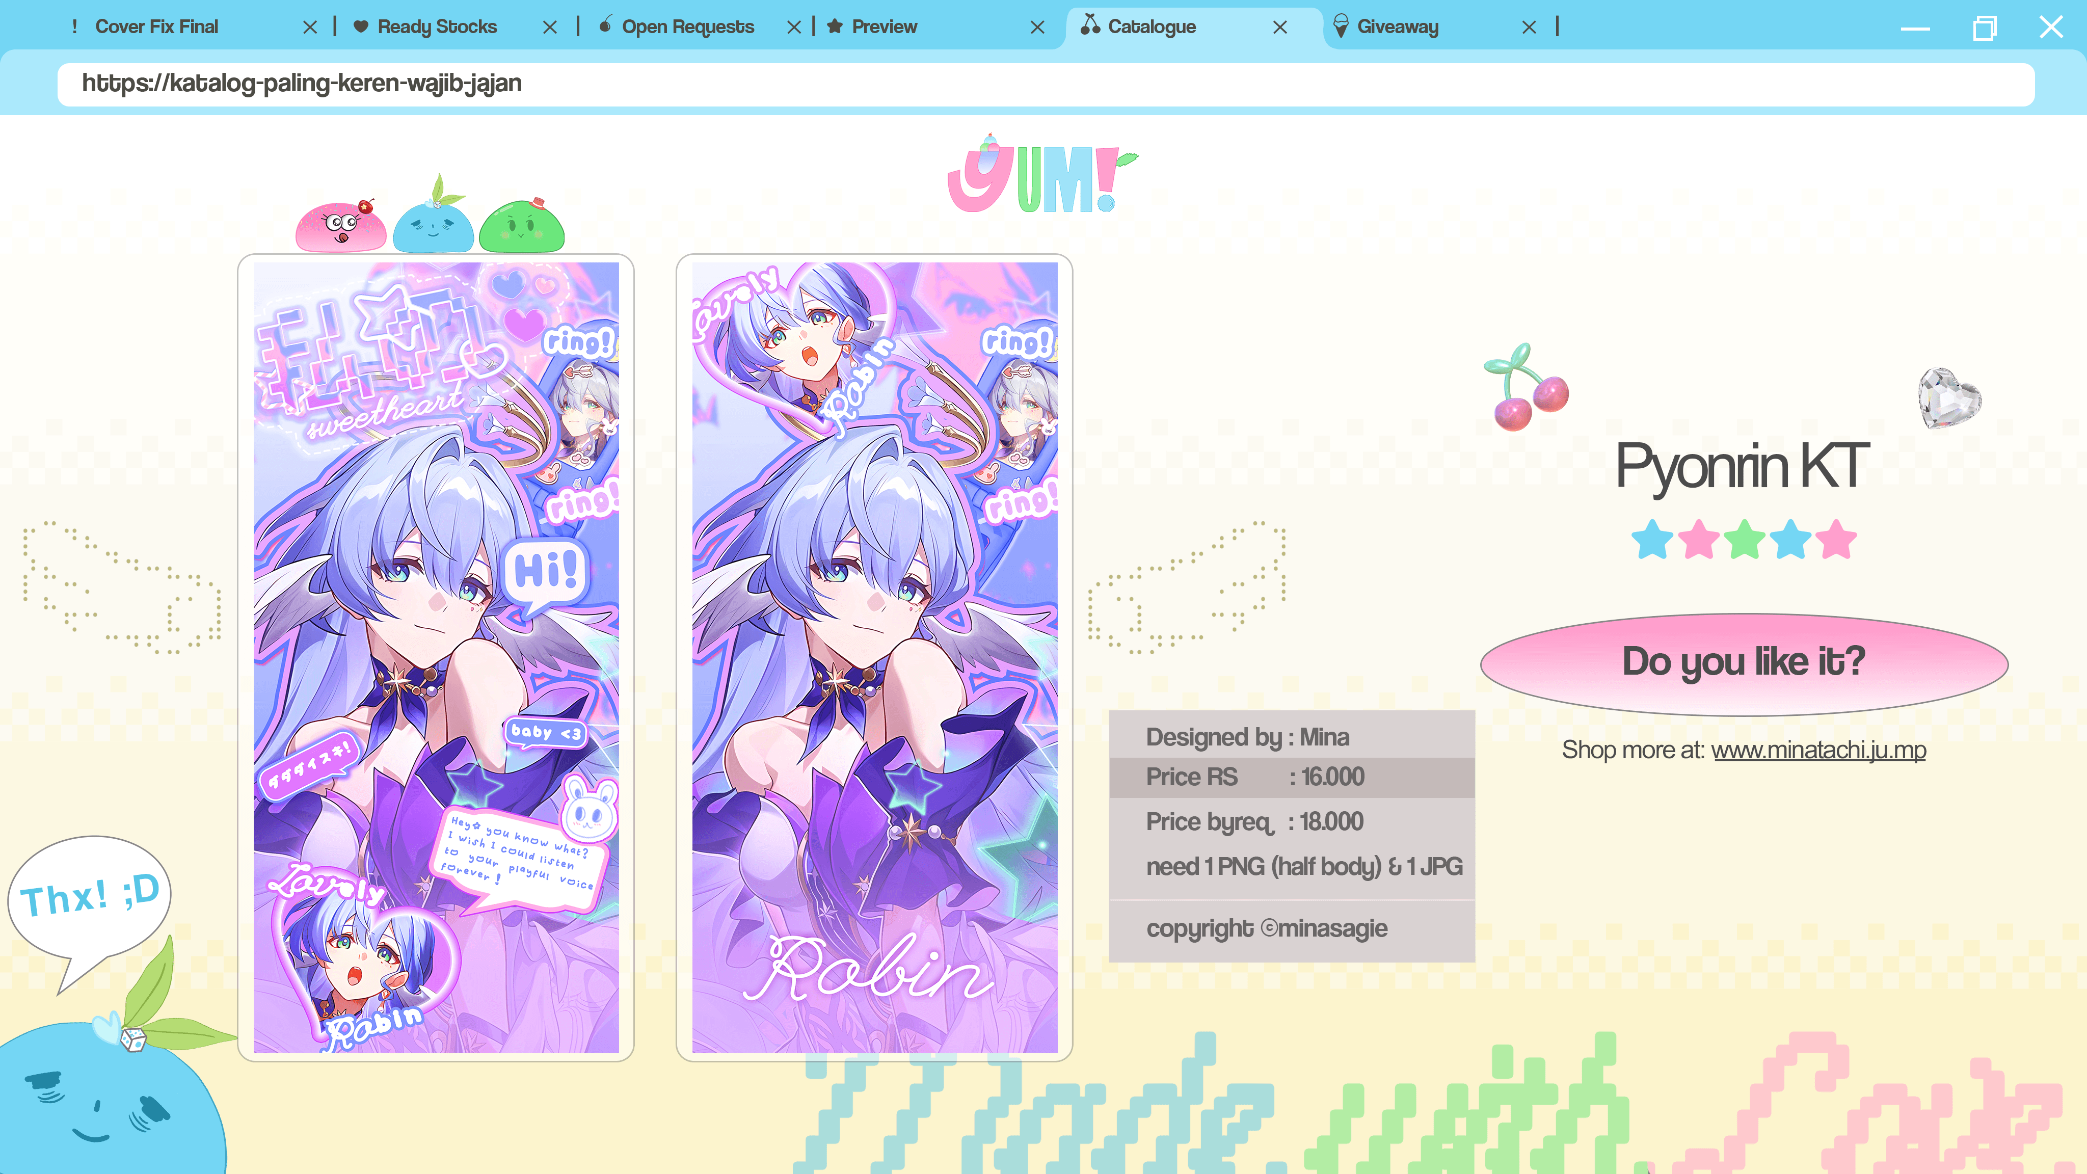Close the Preview tab
This screenshot has height=1174, width=2087.
1037,28
